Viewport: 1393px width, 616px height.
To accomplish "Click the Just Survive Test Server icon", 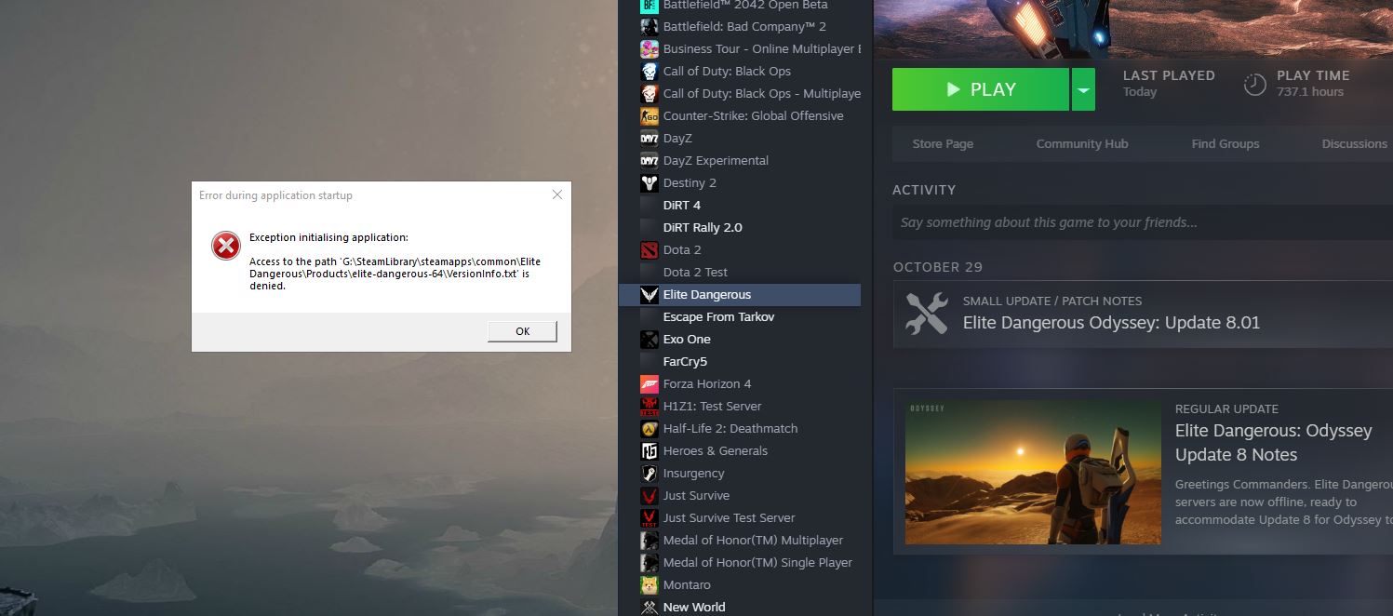I will click(650, 517).
